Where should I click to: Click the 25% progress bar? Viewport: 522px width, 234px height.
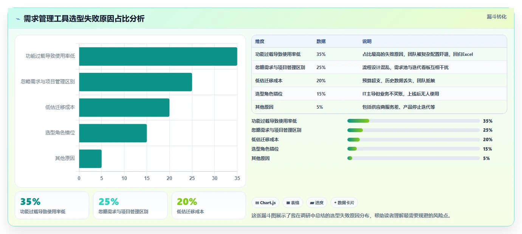point(414,130)
